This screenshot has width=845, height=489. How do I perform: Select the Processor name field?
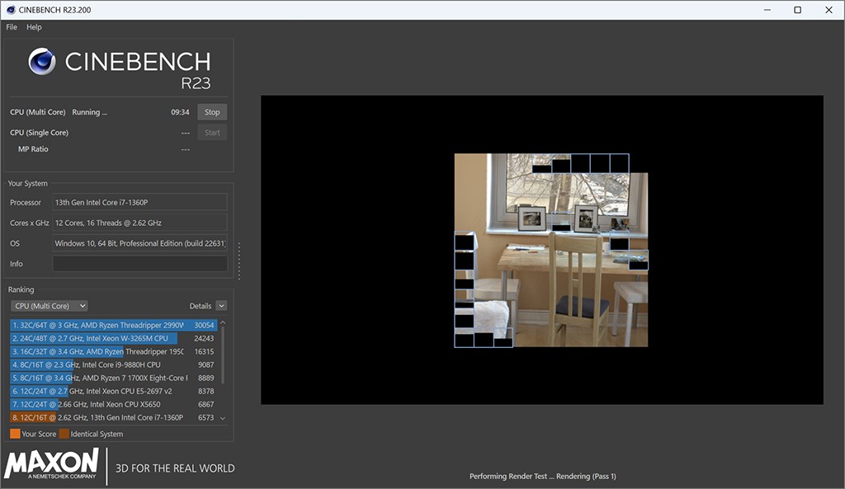pyautogui.click(x=139, y=203)
